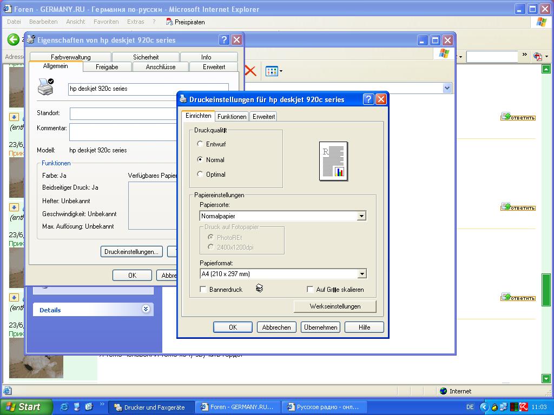The height and width of the screenshot is (415, 554).
Task: Expand the Details panel chevron
Action: pos(146,309)
